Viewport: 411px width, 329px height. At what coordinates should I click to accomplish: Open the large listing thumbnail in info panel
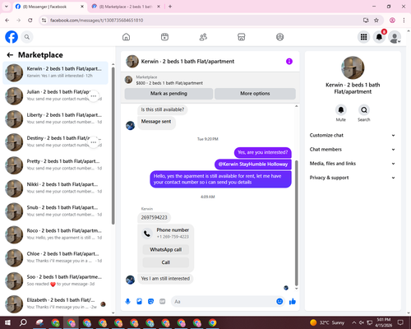point(353,68)
